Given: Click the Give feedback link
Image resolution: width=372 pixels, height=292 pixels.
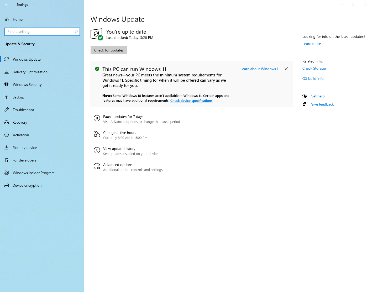Looking at the screenshot, I should pos(322,104).
